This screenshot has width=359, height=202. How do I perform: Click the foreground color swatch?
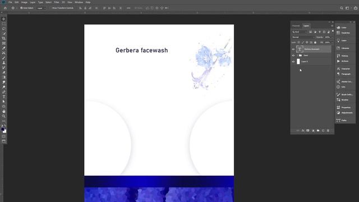coord(2,130)
